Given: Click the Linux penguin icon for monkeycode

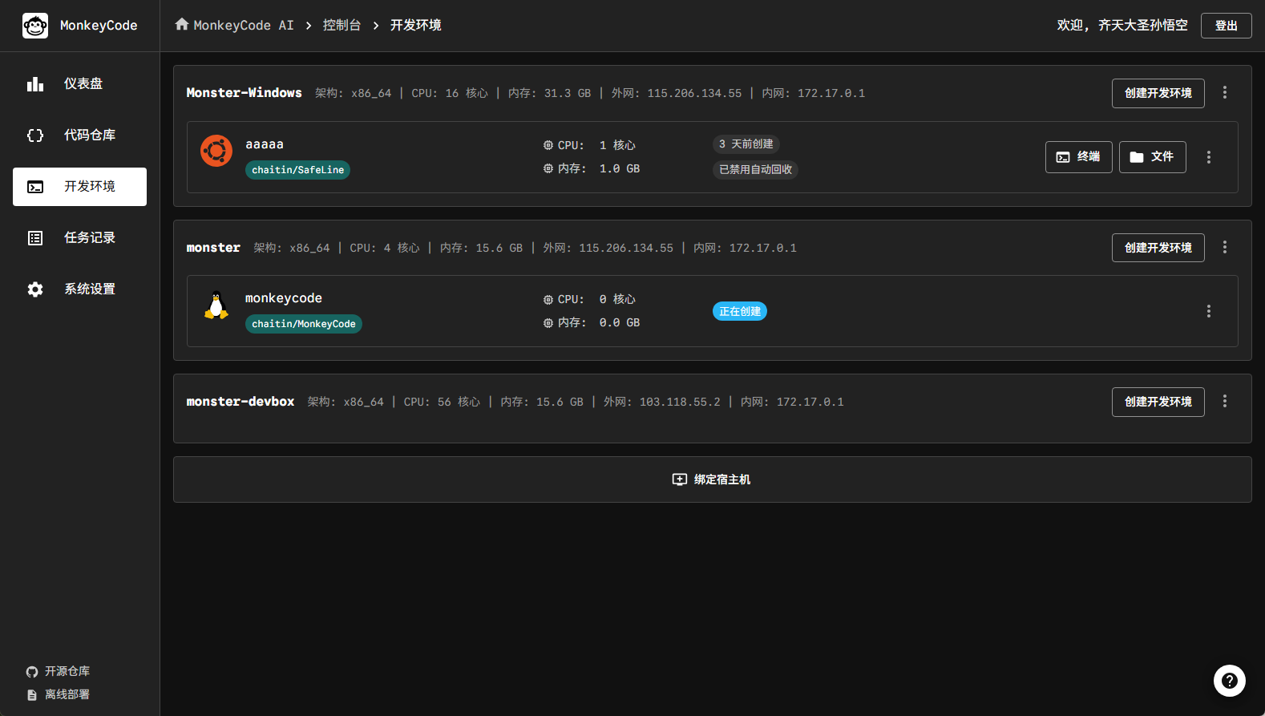Looking at the screenshot, I should pyautogui.click(x=216, y=305).
